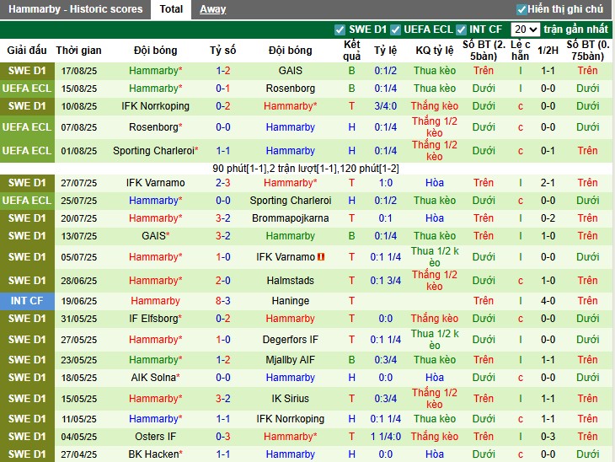The height and width of the screenshot is (462, 615).
Task: Click SWE D1 league cell on 17/08/25
Action: click(x=27, y=71)
